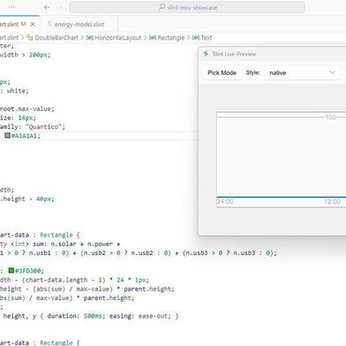The image size is (346, 346).
Task: Click the "Quantico" font string in code
Action: 43,126
